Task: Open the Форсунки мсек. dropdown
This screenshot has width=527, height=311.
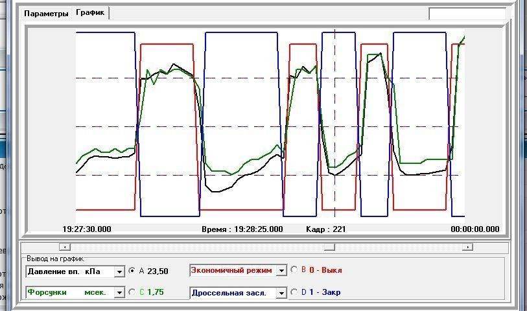Action: [119, 293]
